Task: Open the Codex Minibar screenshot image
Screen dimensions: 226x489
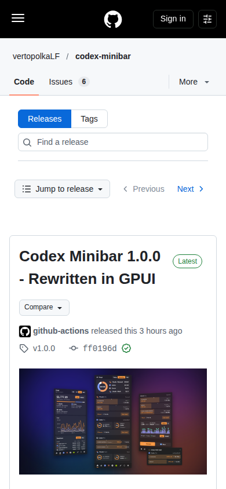Action: [113, 421]
